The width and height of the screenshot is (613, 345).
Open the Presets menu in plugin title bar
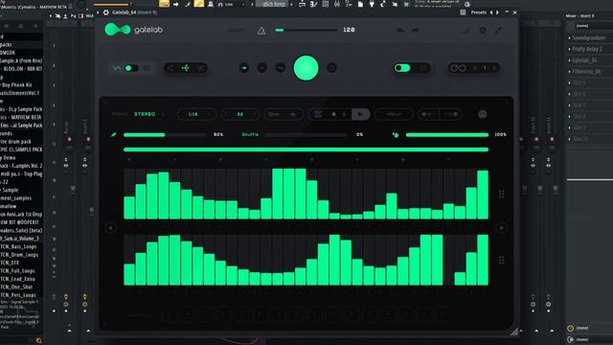tap(479, 12)
